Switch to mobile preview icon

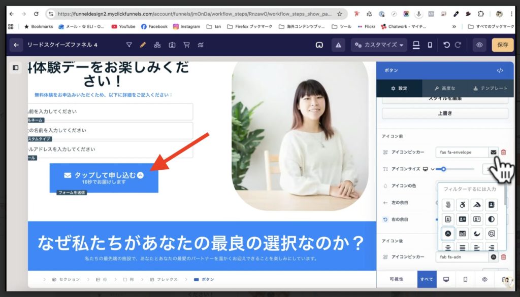(x=430, y=45)
